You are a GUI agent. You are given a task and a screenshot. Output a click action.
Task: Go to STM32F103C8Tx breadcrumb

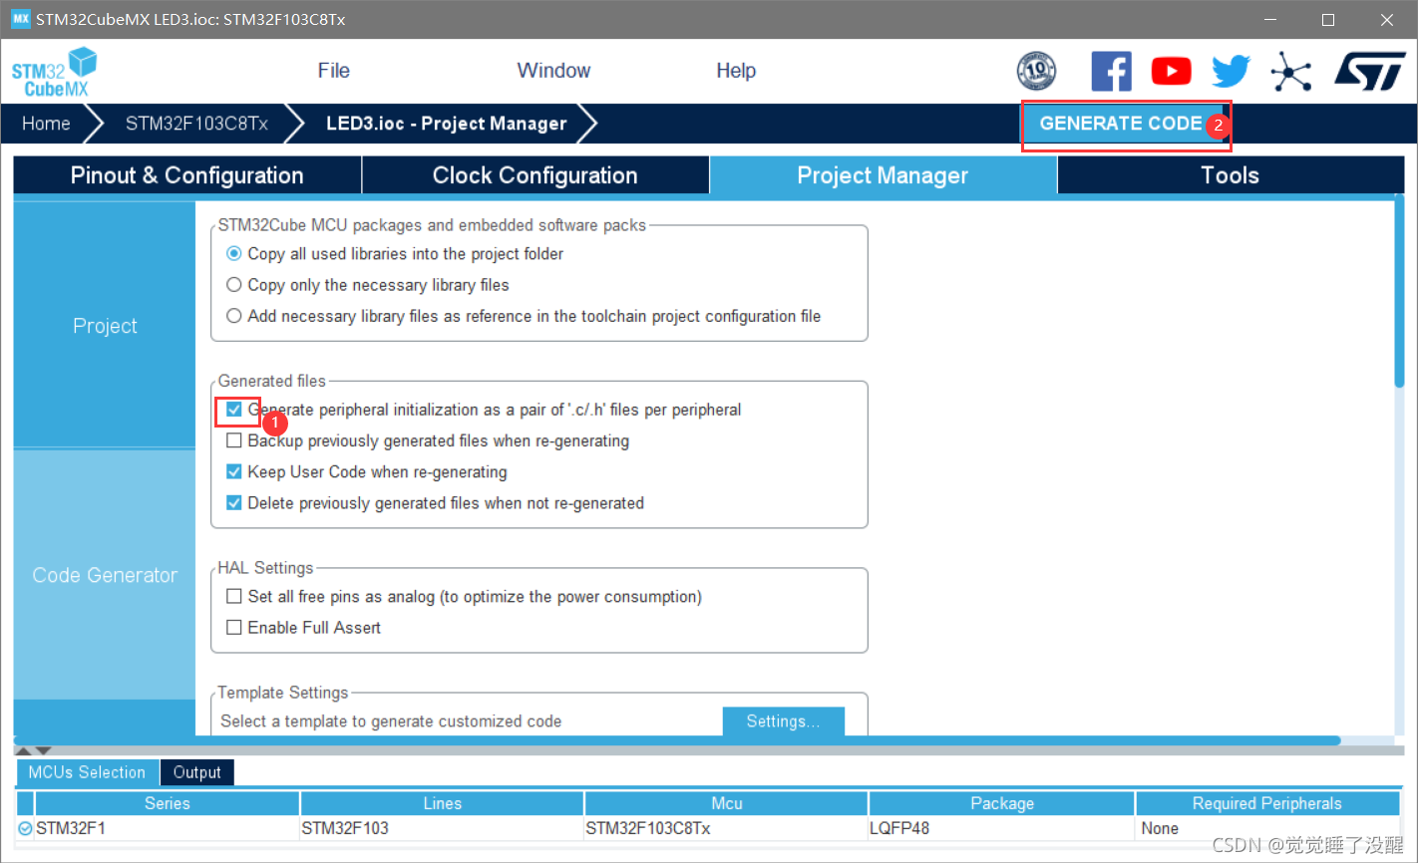pyautogui.click(x=196, y=124)
